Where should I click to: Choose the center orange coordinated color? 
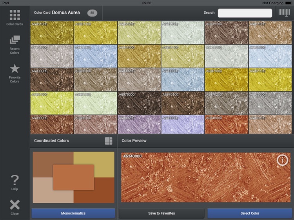pyautogui.click(x=73, y=177)
